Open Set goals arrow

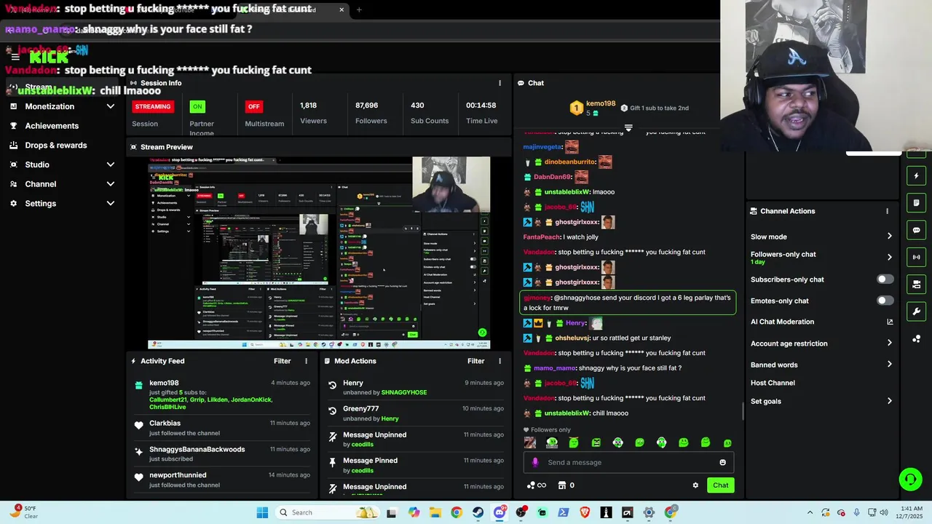(889, 401)
